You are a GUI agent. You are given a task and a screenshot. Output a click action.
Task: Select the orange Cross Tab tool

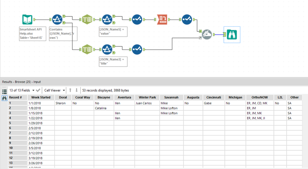[x=162, y=19]
